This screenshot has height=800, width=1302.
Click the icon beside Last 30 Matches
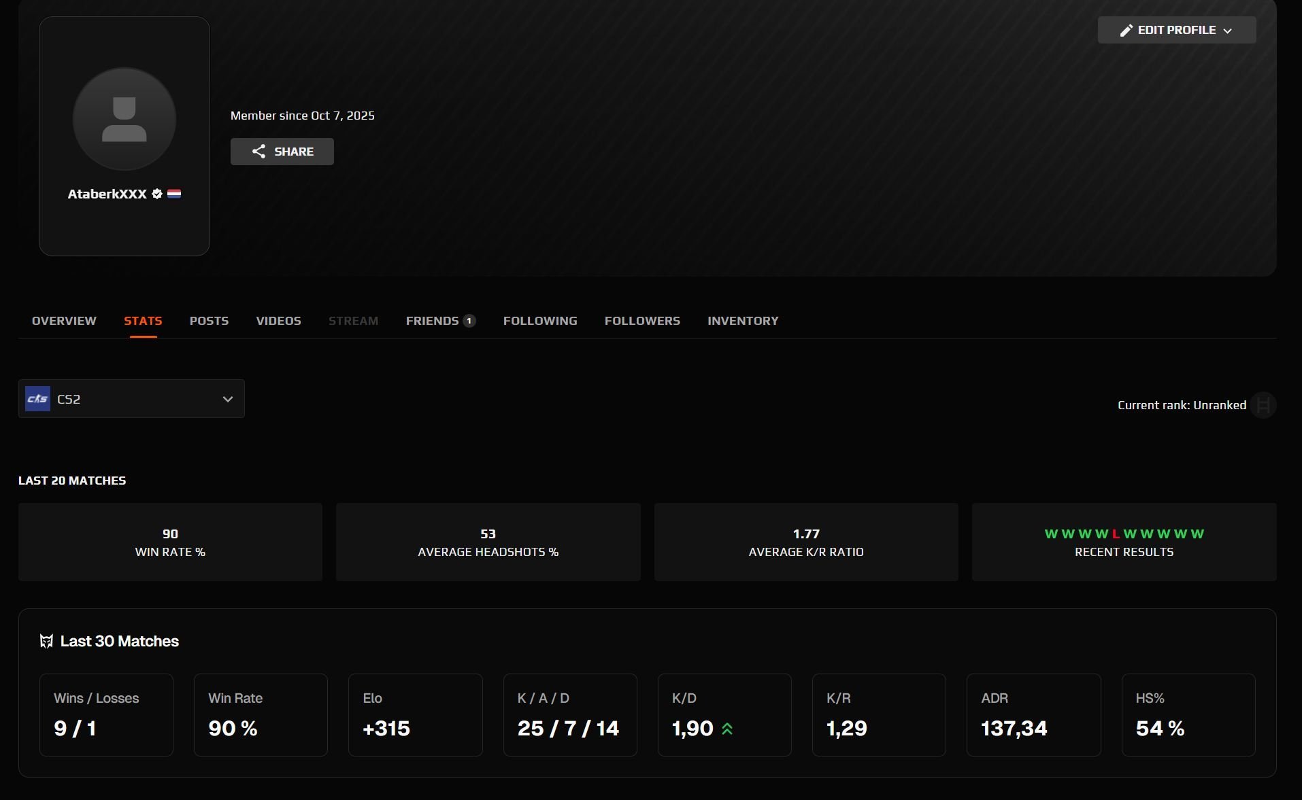46,642
